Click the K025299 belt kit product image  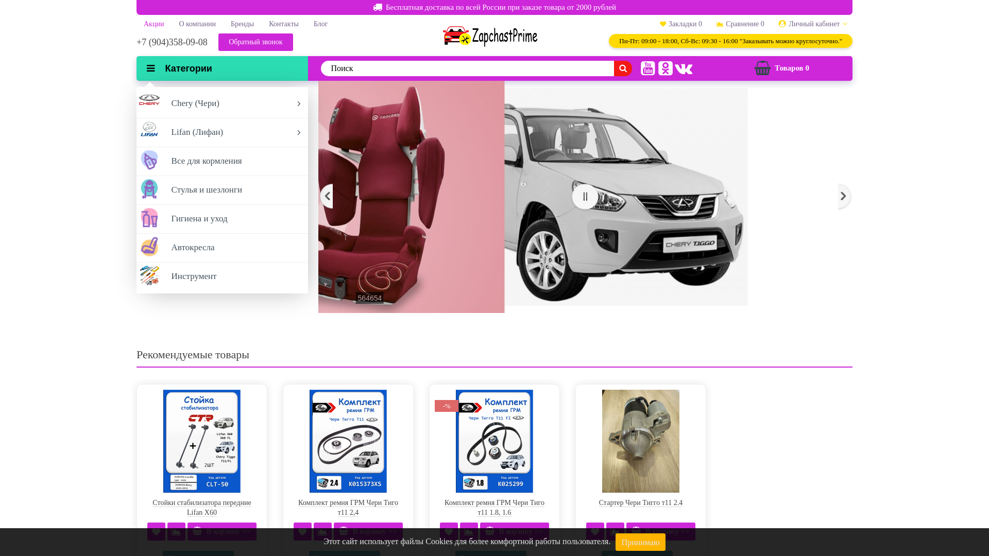click(494, 441)
